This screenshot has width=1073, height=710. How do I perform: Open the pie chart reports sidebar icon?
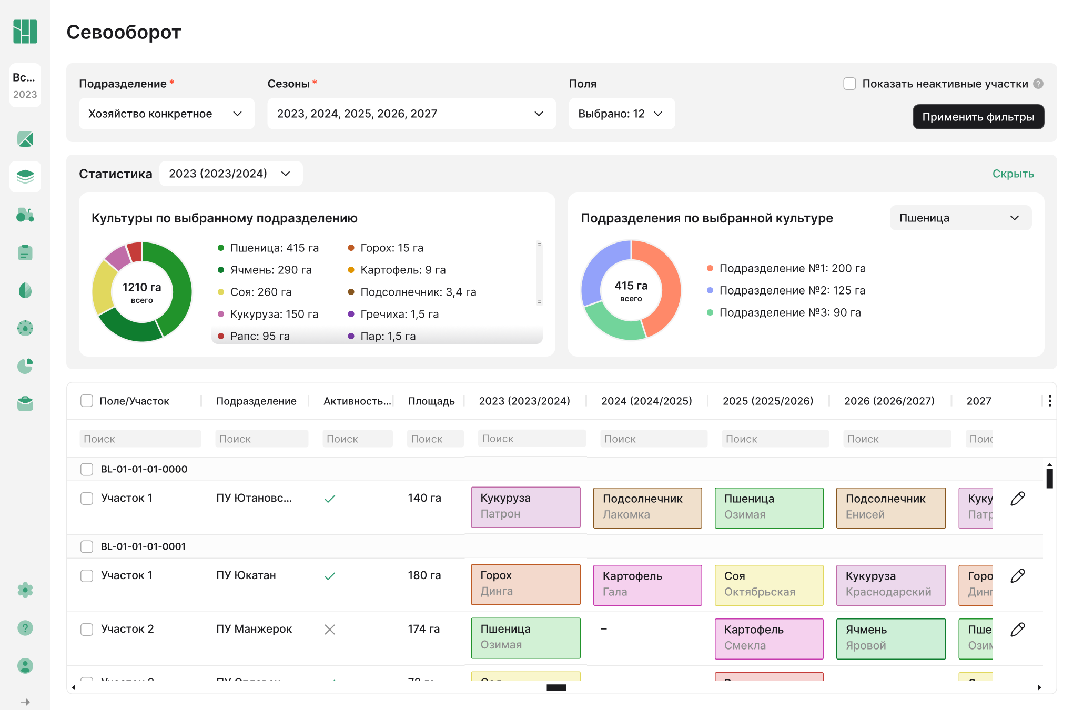(25, 366)
